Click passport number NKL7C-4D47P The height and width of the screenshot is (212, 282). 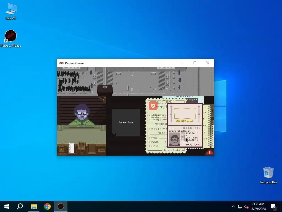[192, 145]
